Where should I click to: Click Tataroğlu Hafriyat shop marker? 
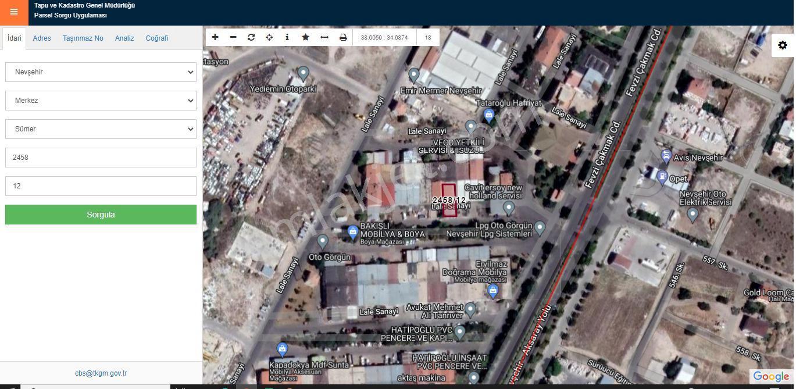(489, 115)
